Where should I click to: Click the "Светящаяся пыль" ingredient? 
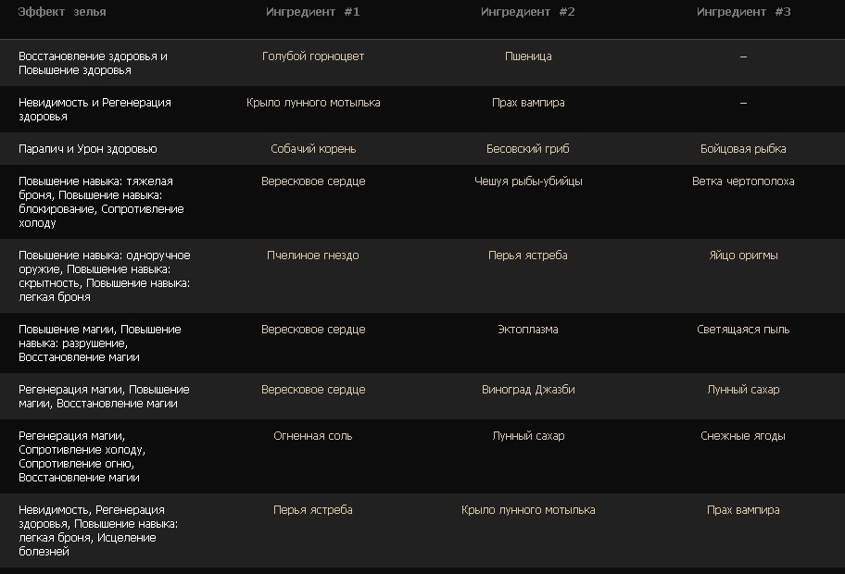[743, 330]
